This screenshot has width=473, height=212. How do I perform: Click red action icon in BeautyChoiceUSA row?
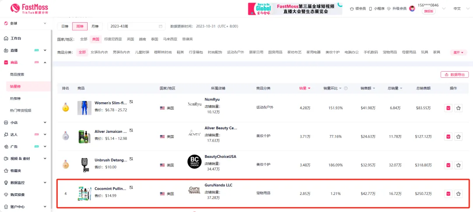point(448,165)
